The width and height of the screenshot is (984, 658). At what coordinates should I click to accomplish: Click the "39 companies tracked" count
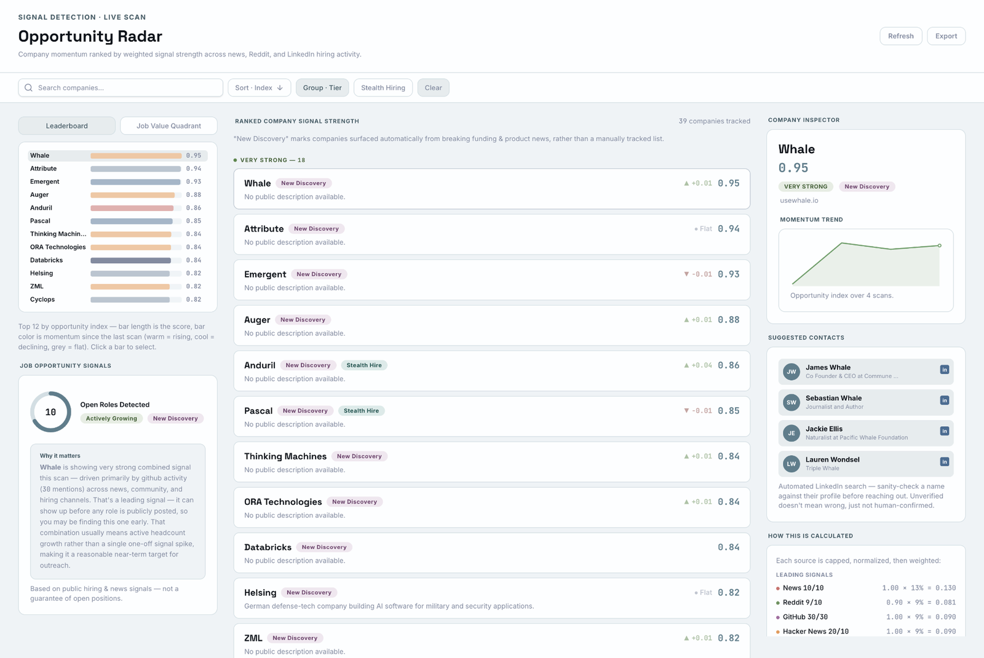point(714,121)
